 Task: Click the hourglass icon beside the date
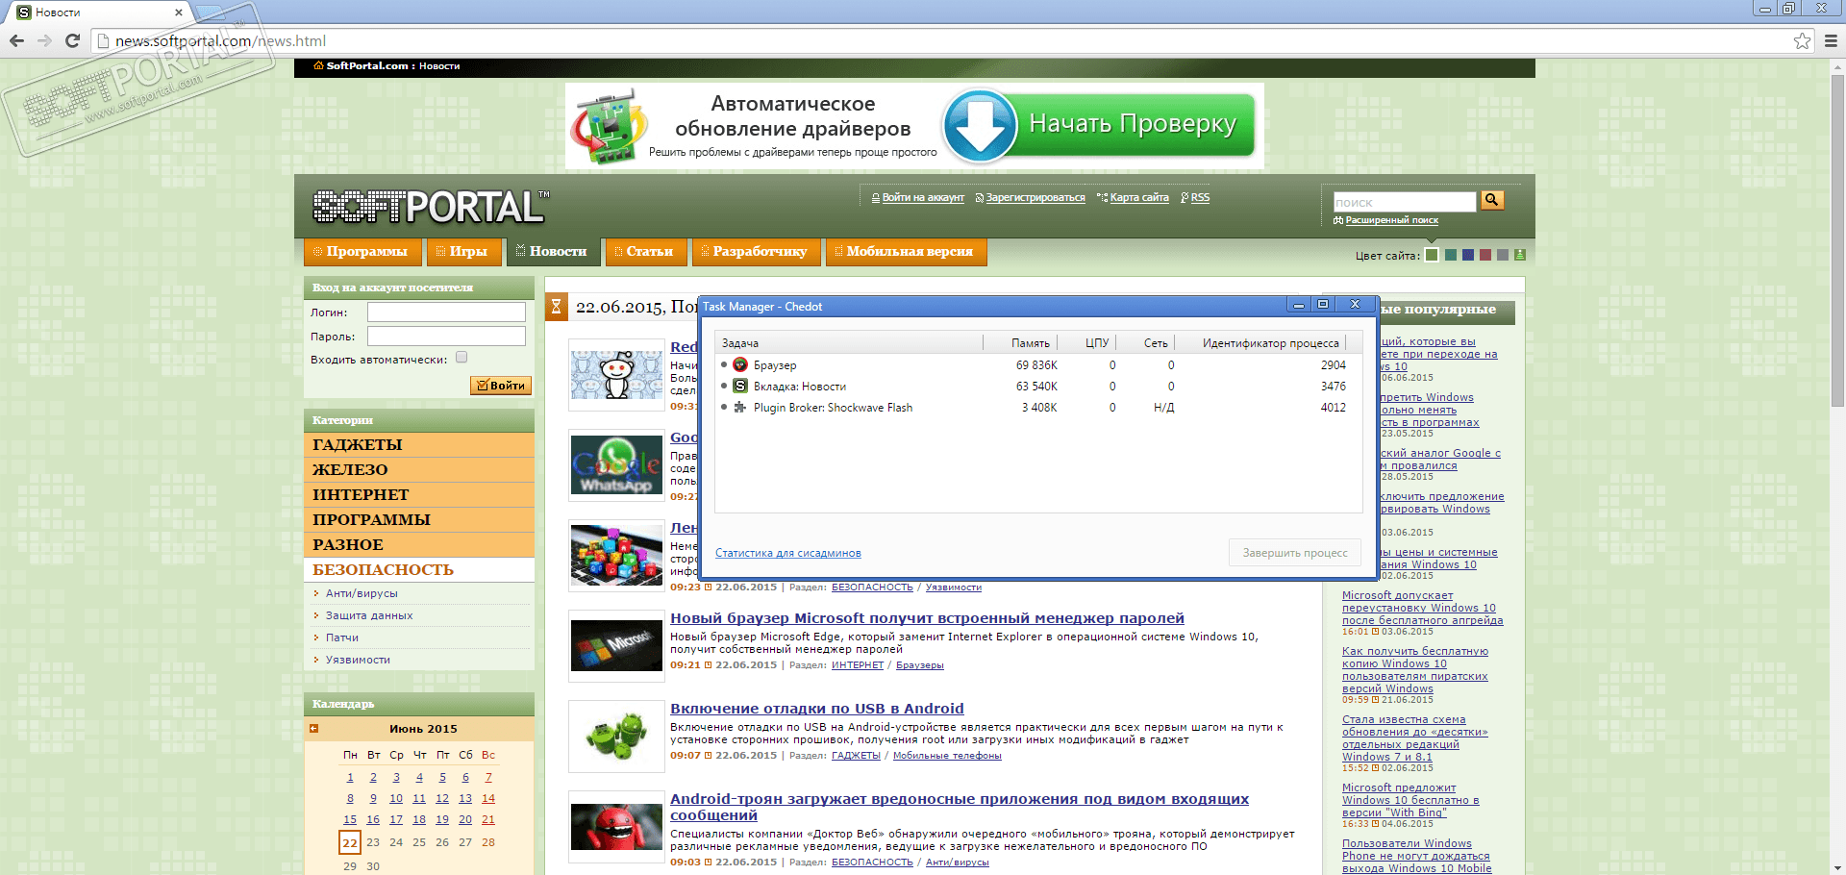[x=556, y=307]
